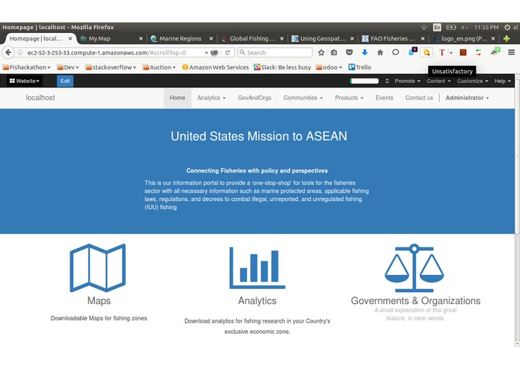
Task: Open the stackoverflow bookmarks folder
Action: [x=111, y=67]
